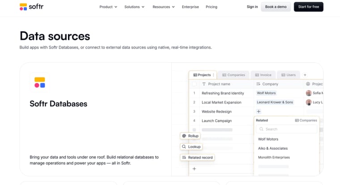
Task: Click the Related record chip's icon
Action: (x=184, y=157)
